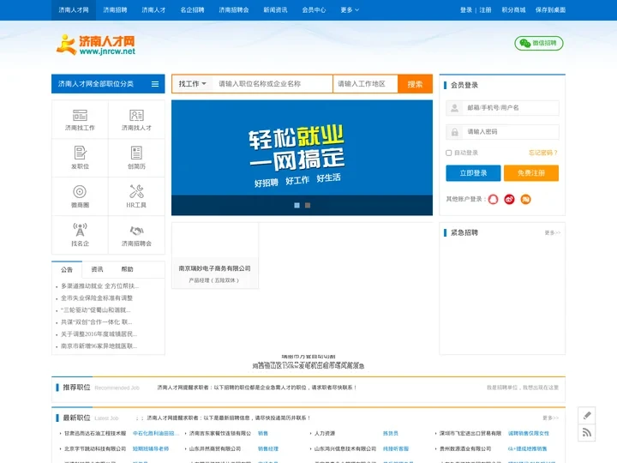617x463 pixels.
Task: Open 新闻资讯 in the top navigation
Action: 275,9
